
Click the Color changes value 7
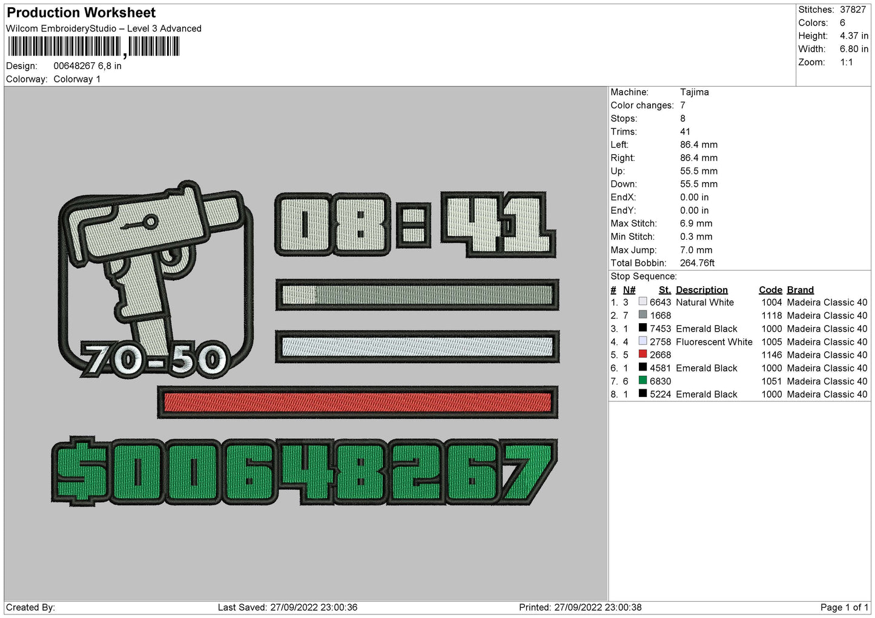pyautogui.click(x=682, y=105)
